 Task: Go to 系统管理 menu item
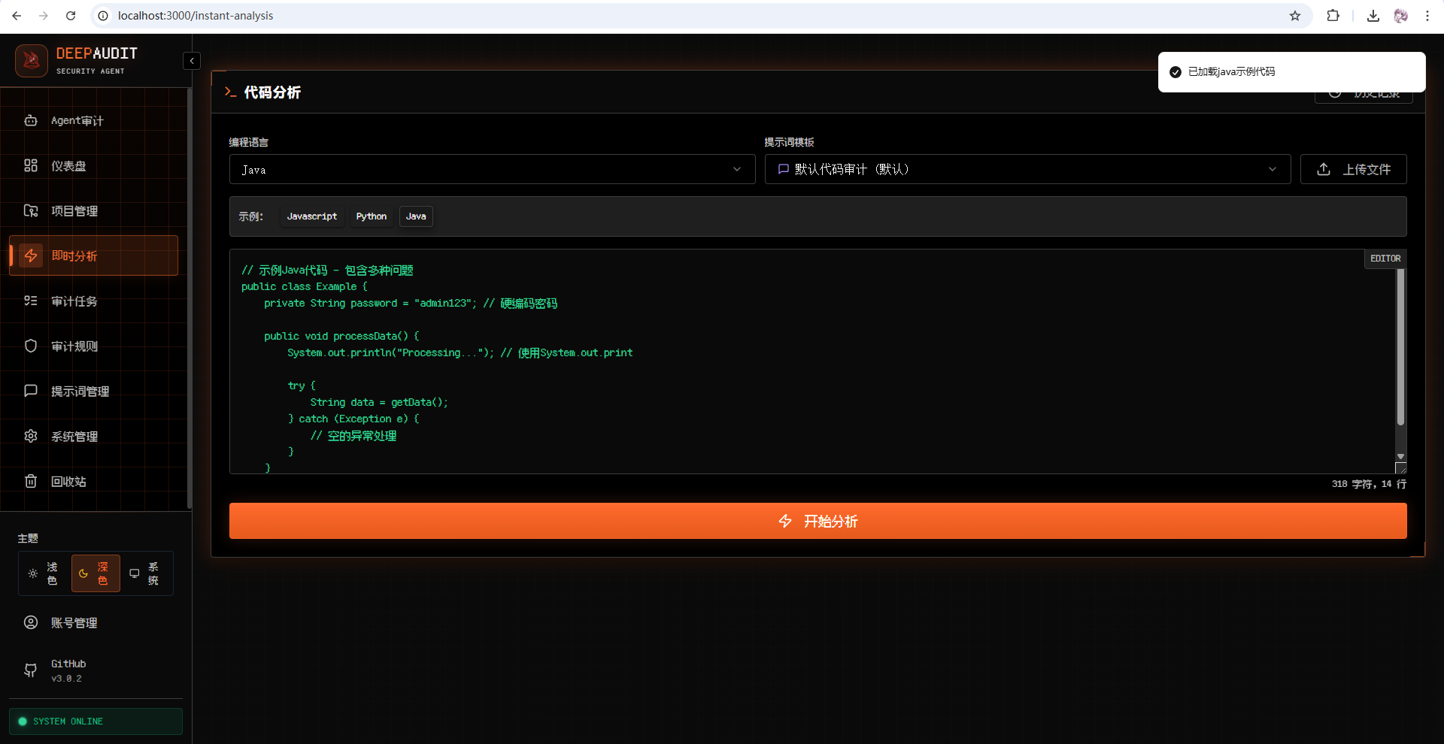(x=93, y=436)
